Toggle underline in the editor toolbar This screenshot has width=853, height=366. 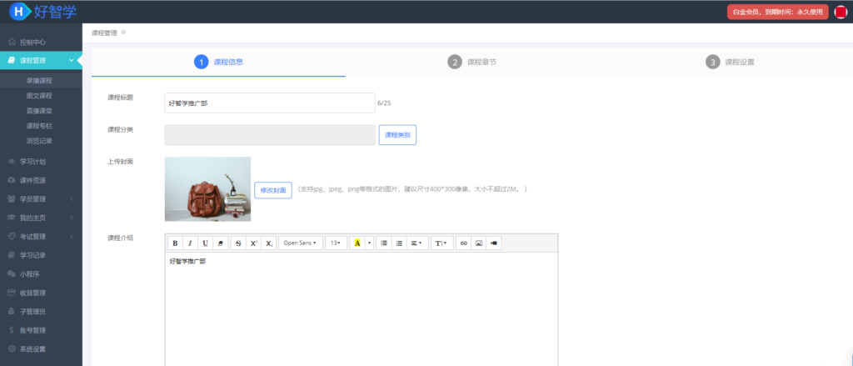pyautogui.click(x=205, y=243)
